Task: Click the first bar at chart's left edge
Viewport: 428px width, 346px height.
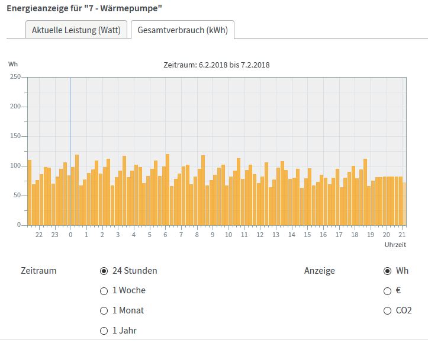Action: (30, 193)
